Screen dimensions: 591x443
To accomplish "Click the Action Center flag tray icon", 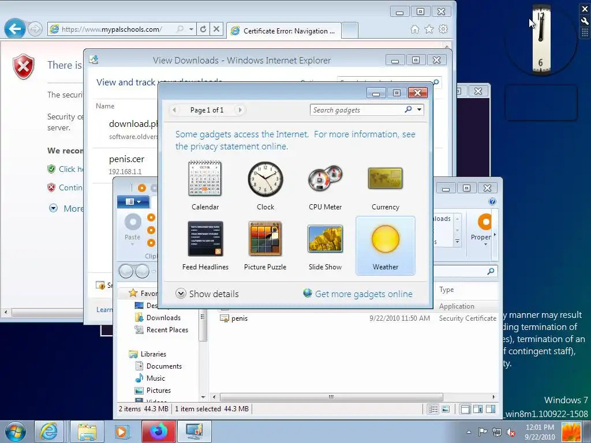I will pos(482,432).
